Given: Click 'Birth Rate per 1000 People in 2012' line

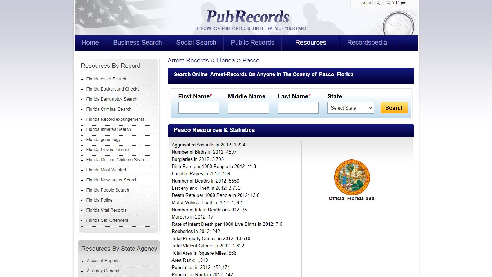Looking at the screenshot, I should coord(214,166).
